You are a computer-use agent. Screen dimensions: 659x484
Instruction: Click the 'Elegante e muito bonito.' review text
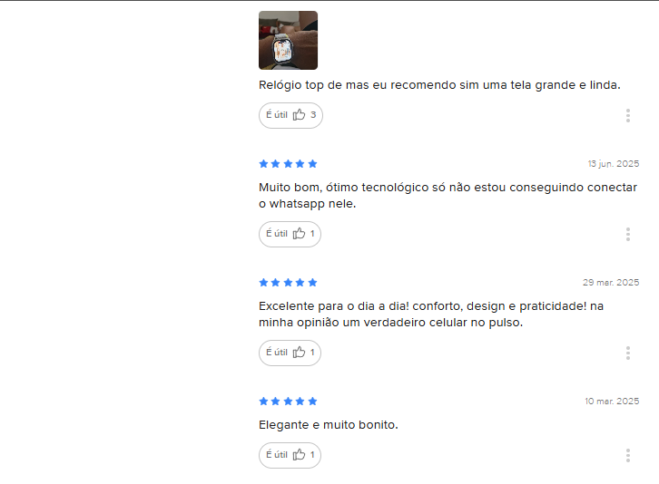pos(329,425)
